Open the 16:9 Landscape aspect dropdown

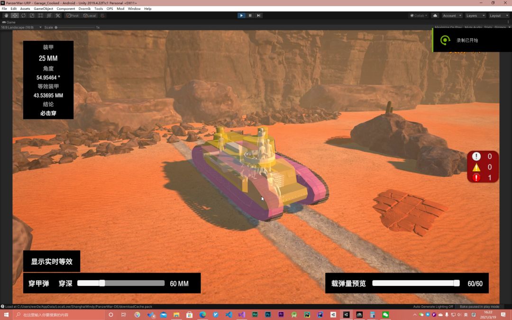point(21,27)
